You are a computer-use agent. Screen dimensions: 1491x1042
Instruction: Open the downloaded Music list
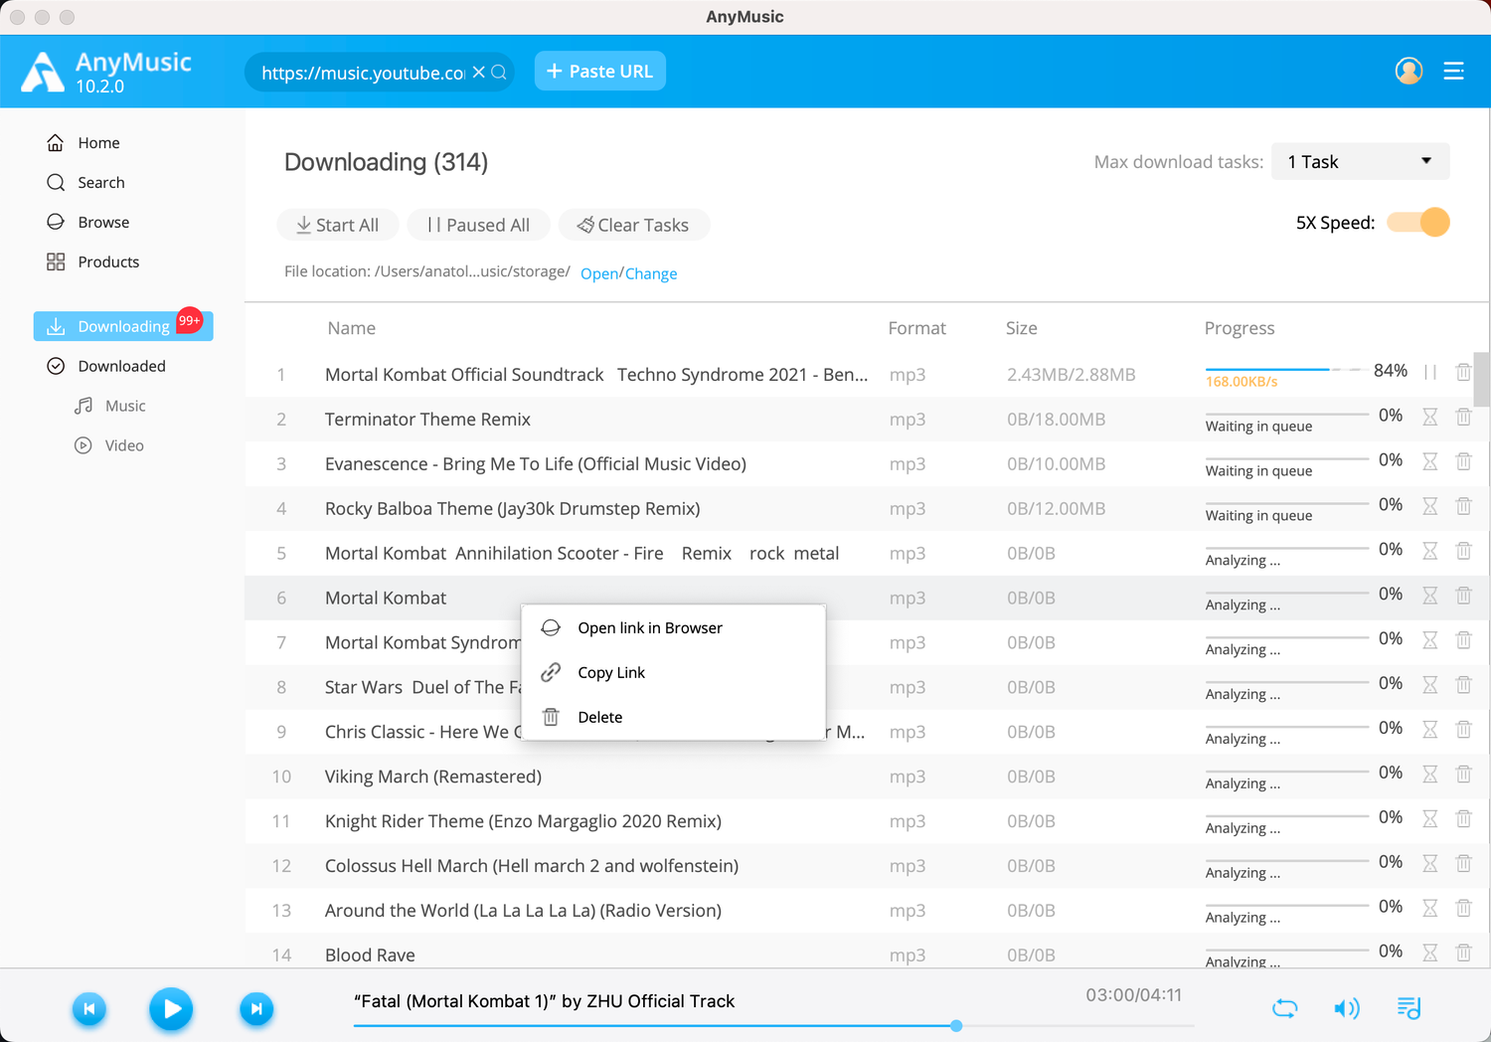(x=110, y=406)
